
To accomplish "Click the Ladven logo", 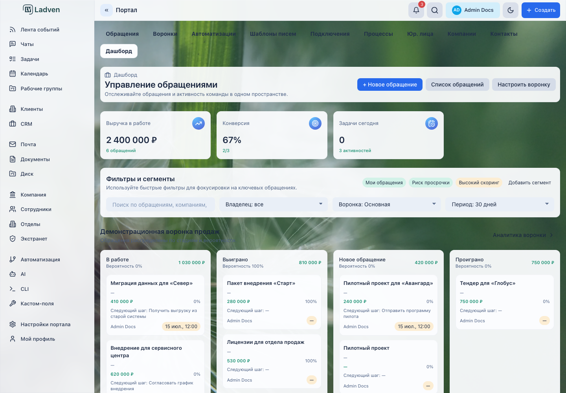I will [x=41, y=10].
